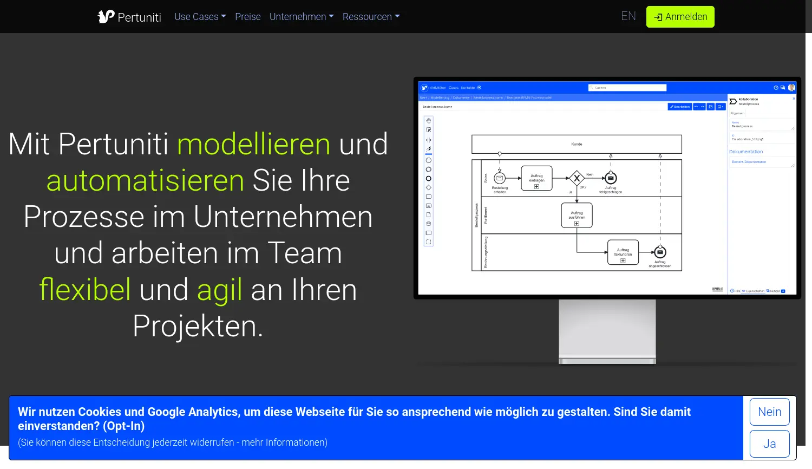This screenshot has width=812, height=469.
Task: Toggle the blue settings switch beside Notizen
Action: [783, 291]
